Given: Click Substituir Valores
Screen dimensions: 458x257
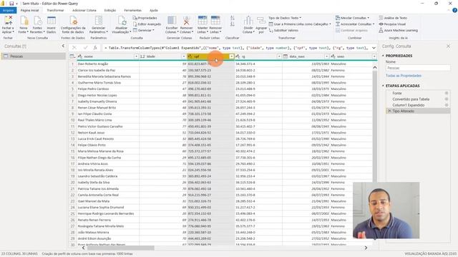Looking at the screenshot, I should [x=283, y=30].
